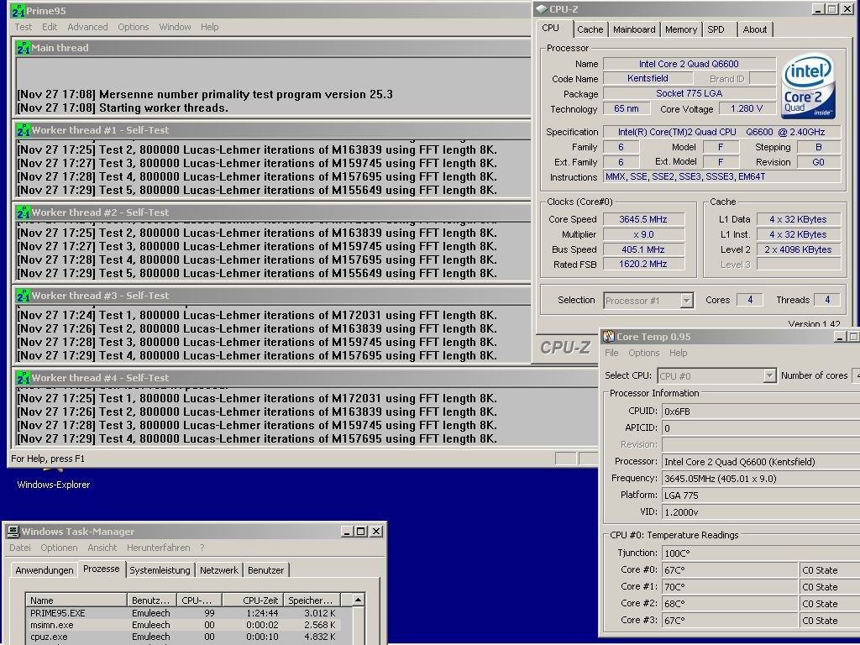Select the PRIME95.EXE process row
The width and height of the screenshot is (860, 645).
(183, 613)
